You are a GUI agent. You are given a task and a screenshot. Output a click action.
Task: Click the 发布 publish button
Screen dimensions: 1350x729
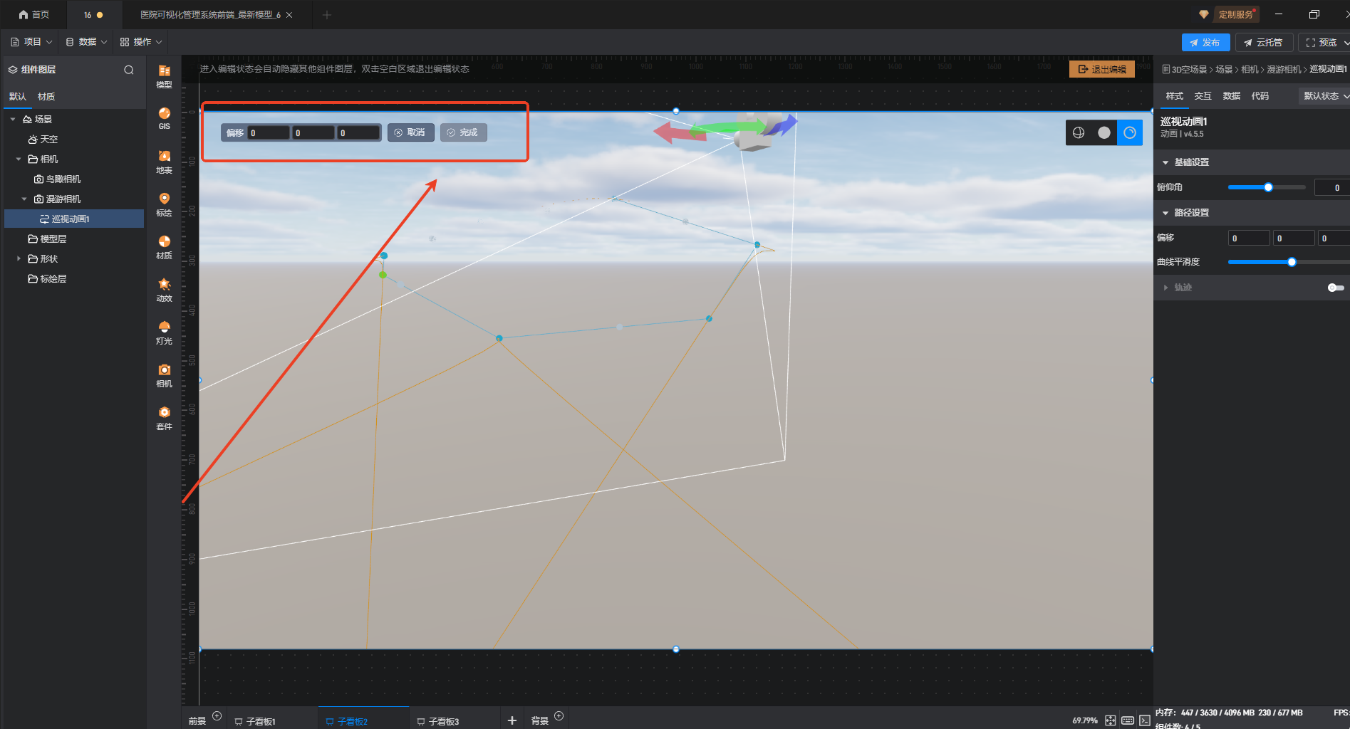pyautogui.click(x=1205, y=43)
